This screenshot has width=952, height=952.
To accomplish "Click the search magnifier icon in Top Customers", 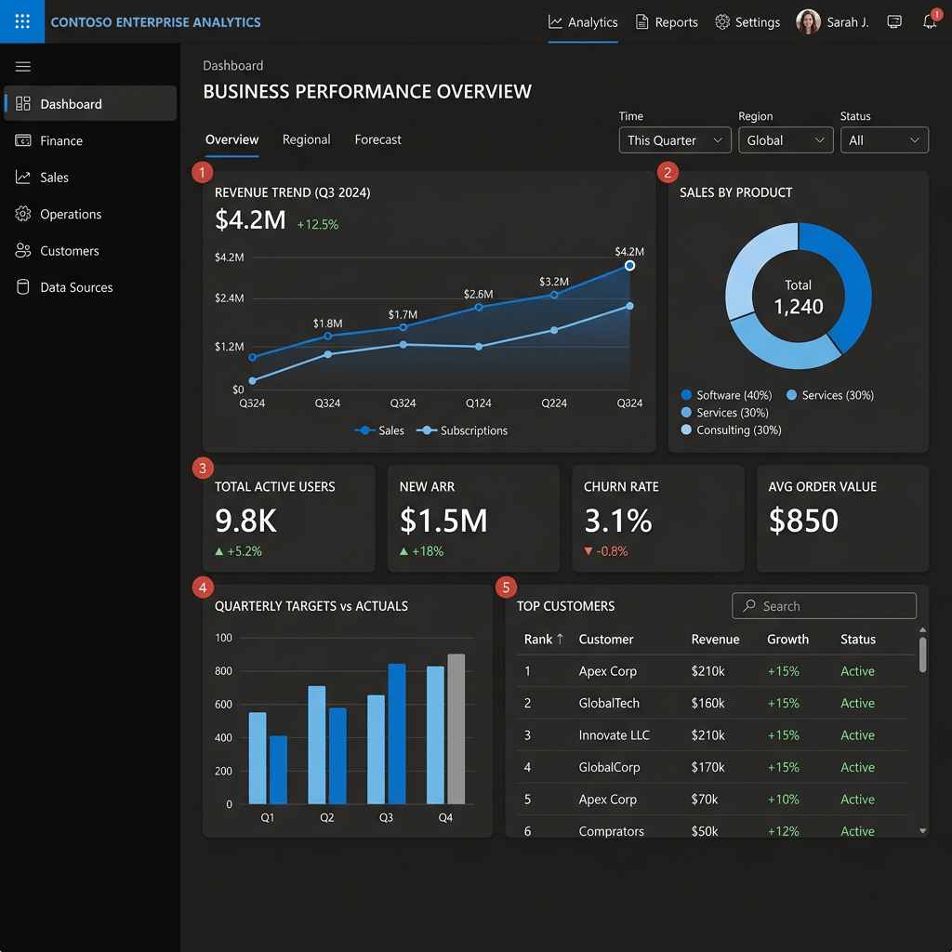I will pos(749,605).
